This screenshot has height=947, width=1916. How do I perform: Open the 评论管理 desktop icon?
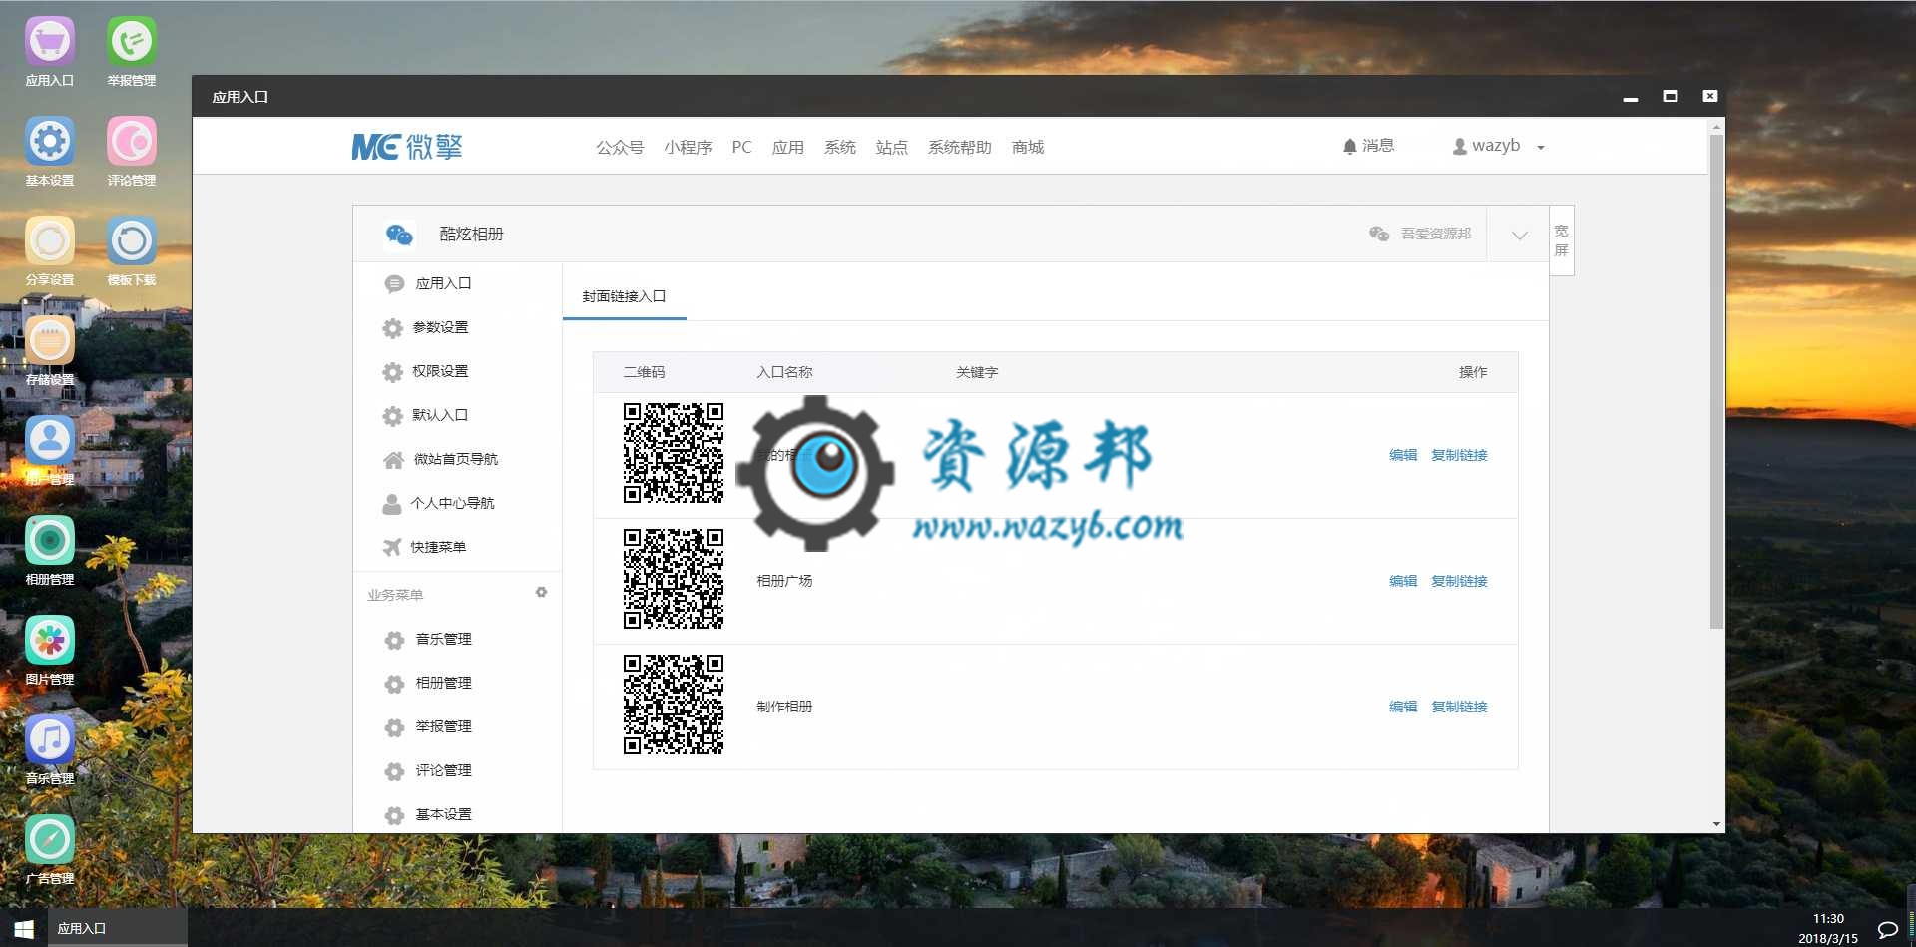point(132,151)
